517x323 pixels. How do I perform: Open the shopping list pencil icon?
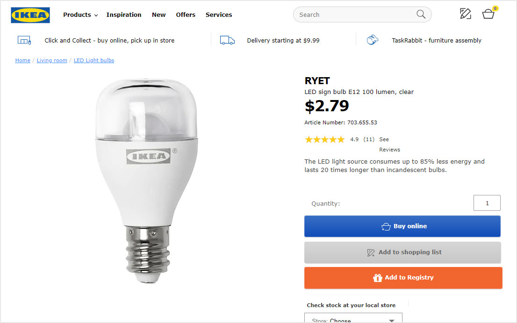(x=465, y=14)
